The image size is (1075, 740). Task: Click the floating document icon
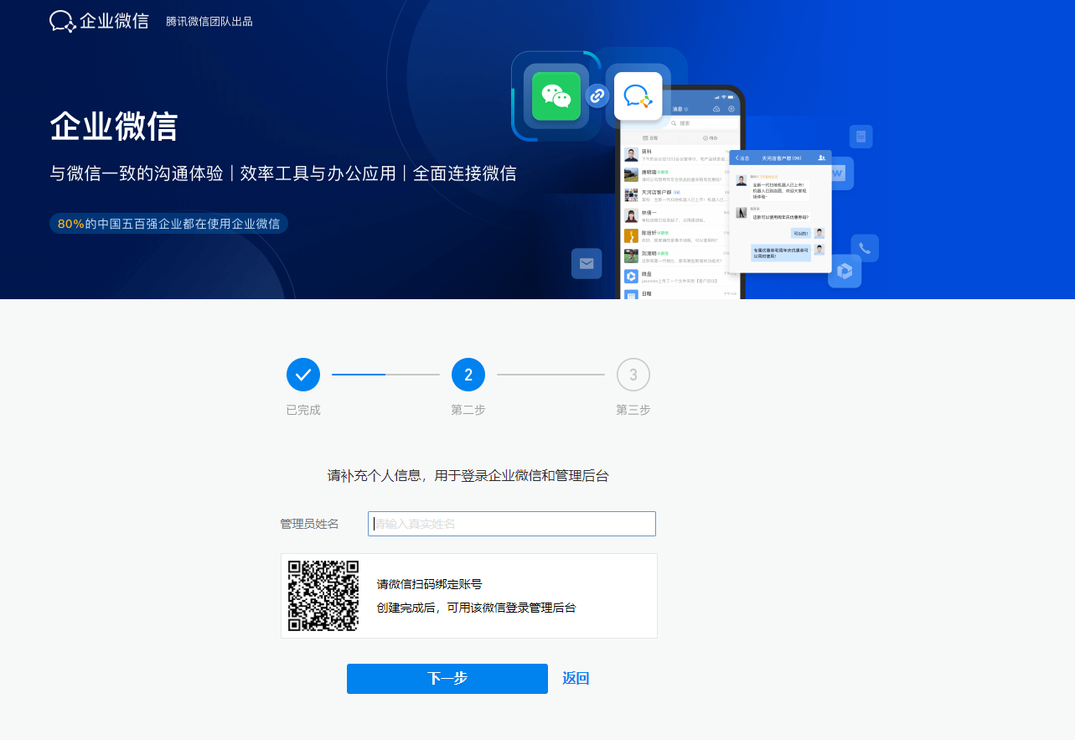click(861, 137)
